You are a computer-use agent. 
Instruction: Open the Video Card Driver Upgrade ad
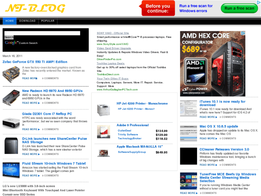tap(114, 48)
